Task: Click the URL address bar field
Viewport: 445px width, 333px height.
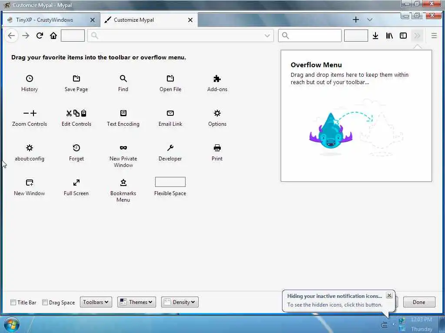Action: click(x=180, y=36)
